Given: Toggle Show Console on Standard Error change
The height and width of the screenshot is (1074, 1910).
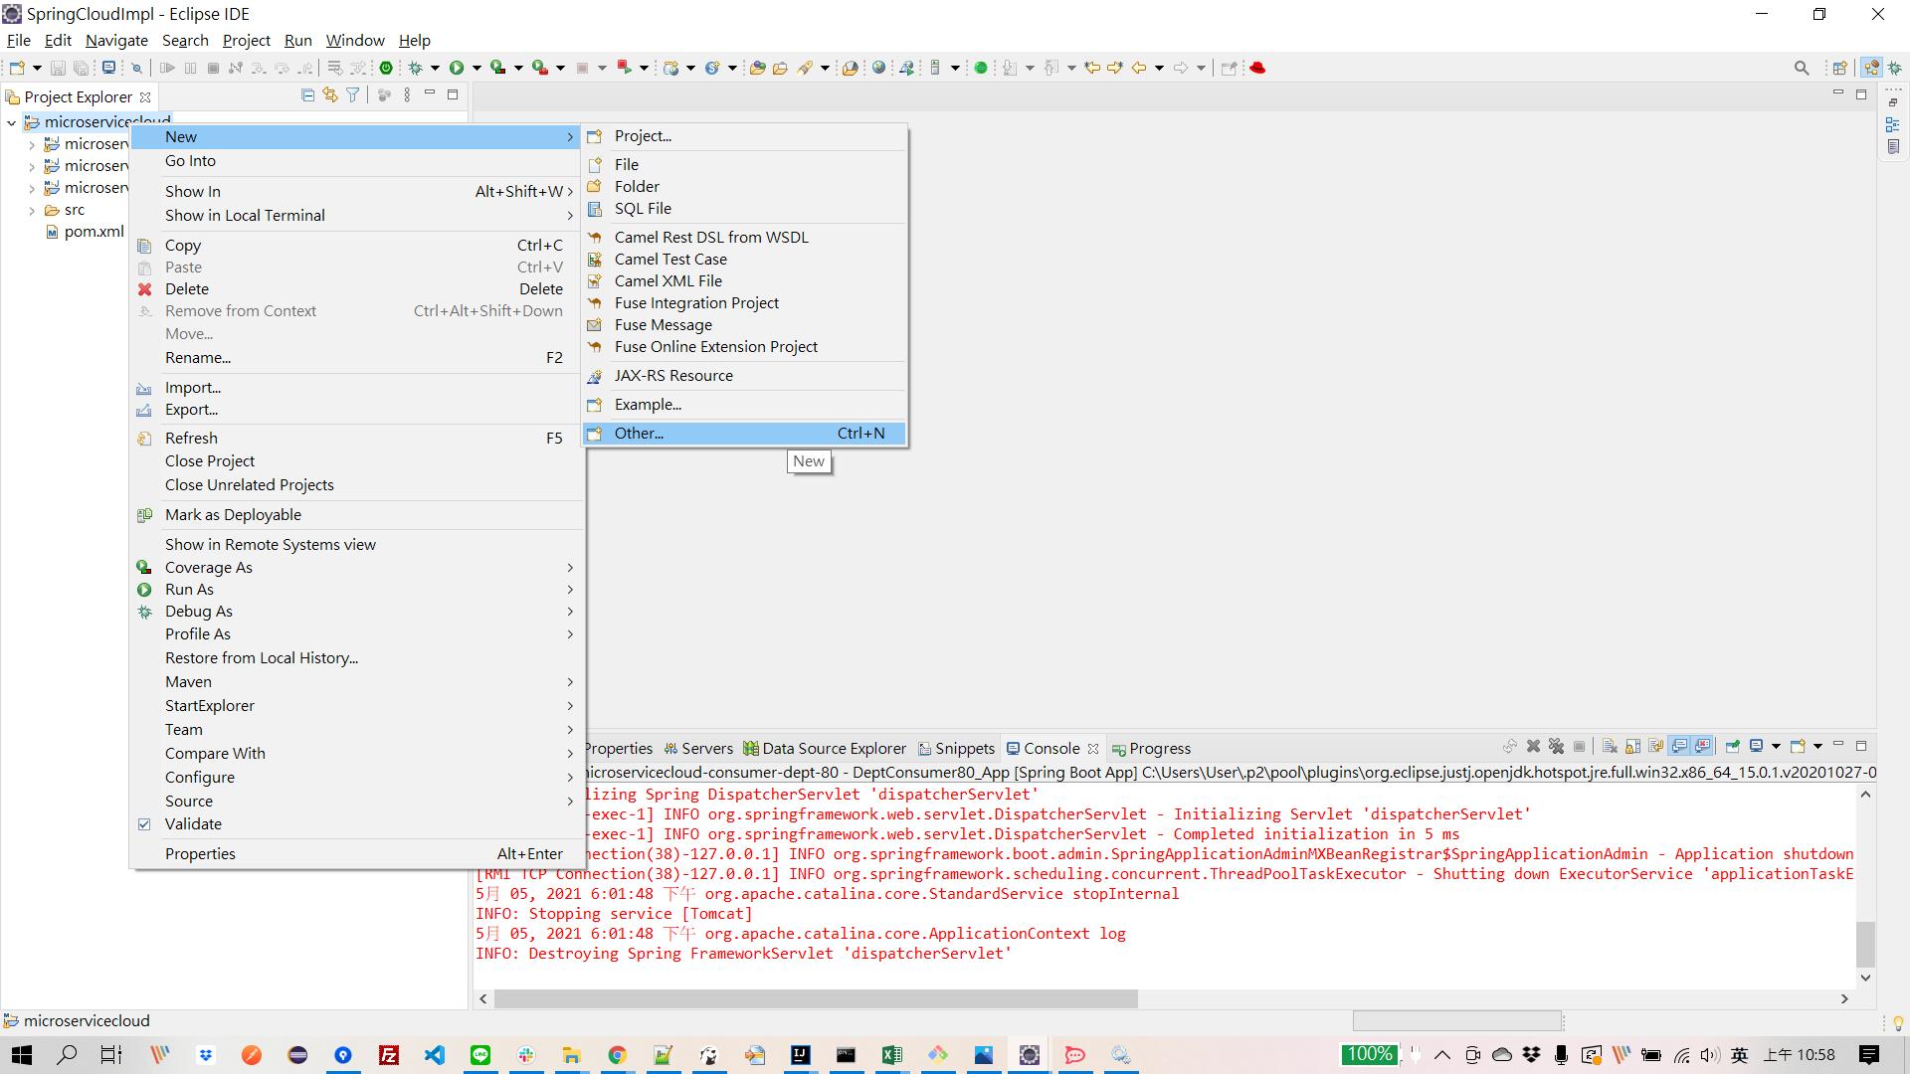Looking at the screenshot, I should pyautogui.click(x=1703, y=747).
